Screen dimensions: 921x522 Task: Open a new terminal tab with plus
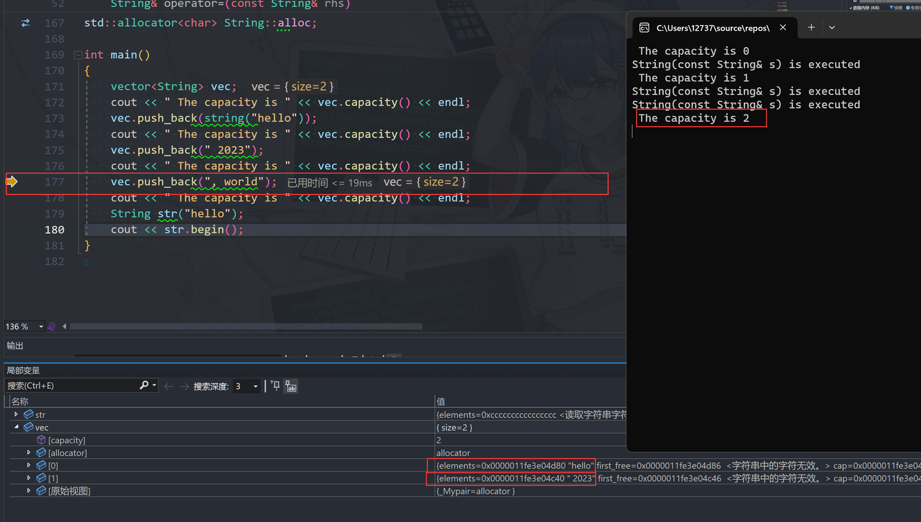tap(811, 28)
